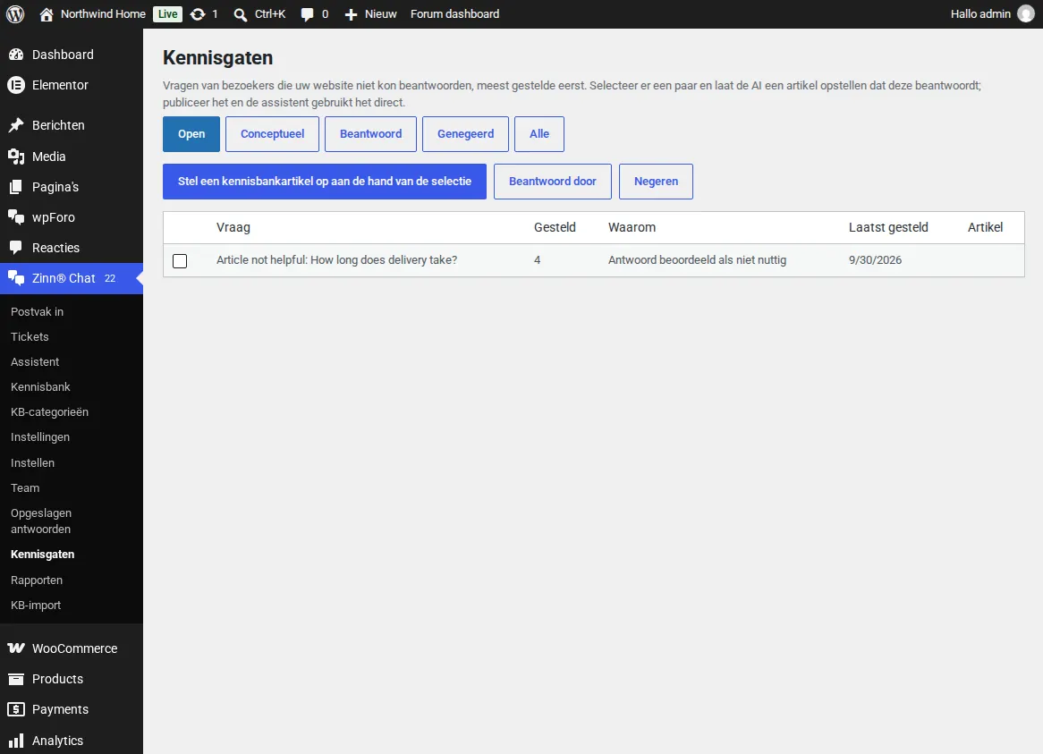Open the KB-import submenu item
1043x754 pixels.
tap(36, 605)
